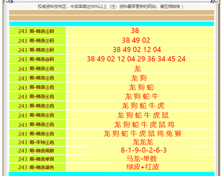Click the value 38 49 02
The height and width of the screenshot is (176, 221).
136,40
